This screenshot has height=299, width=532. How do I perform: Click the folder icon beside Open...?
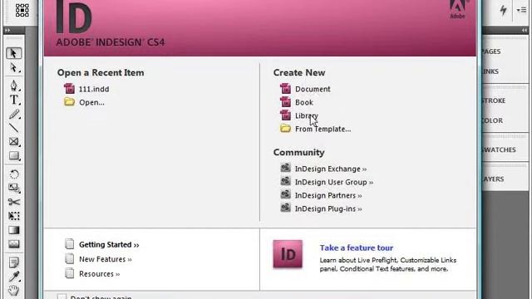point(69,101)
